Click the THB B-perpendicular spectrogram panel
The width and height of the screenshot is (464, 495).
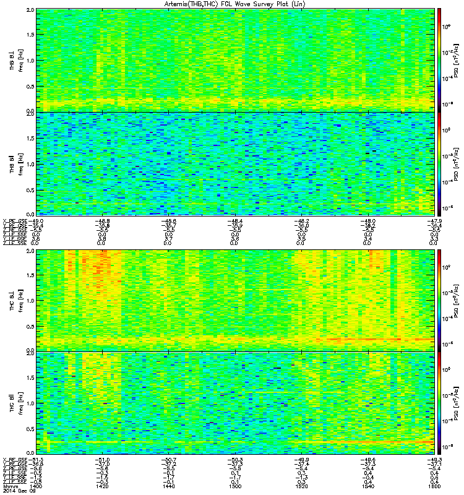(x=235, y=60)
